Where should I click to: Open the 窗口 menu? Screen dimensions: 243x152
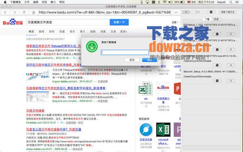(x=53, y=2)
